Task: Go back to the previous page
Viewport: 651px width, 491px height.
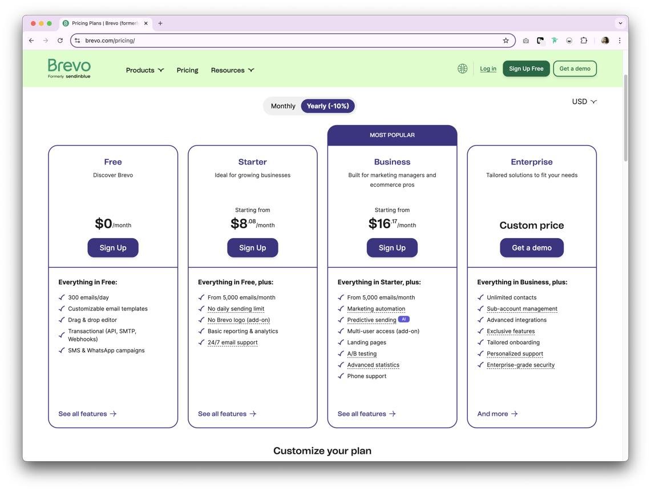Action: [31, 41]
